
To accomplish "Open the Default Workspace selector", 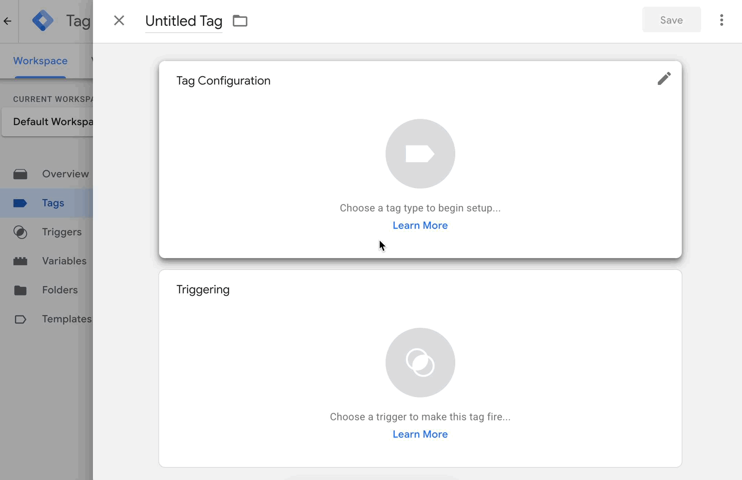I will (52, 122).
